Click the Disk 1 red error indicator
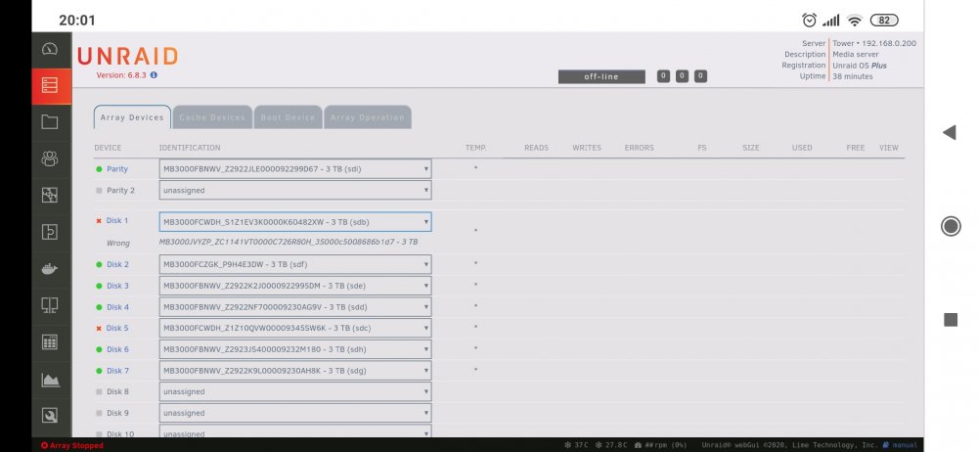Image resolution: width=978 pixels, height=452 pixels. point(99,221)
